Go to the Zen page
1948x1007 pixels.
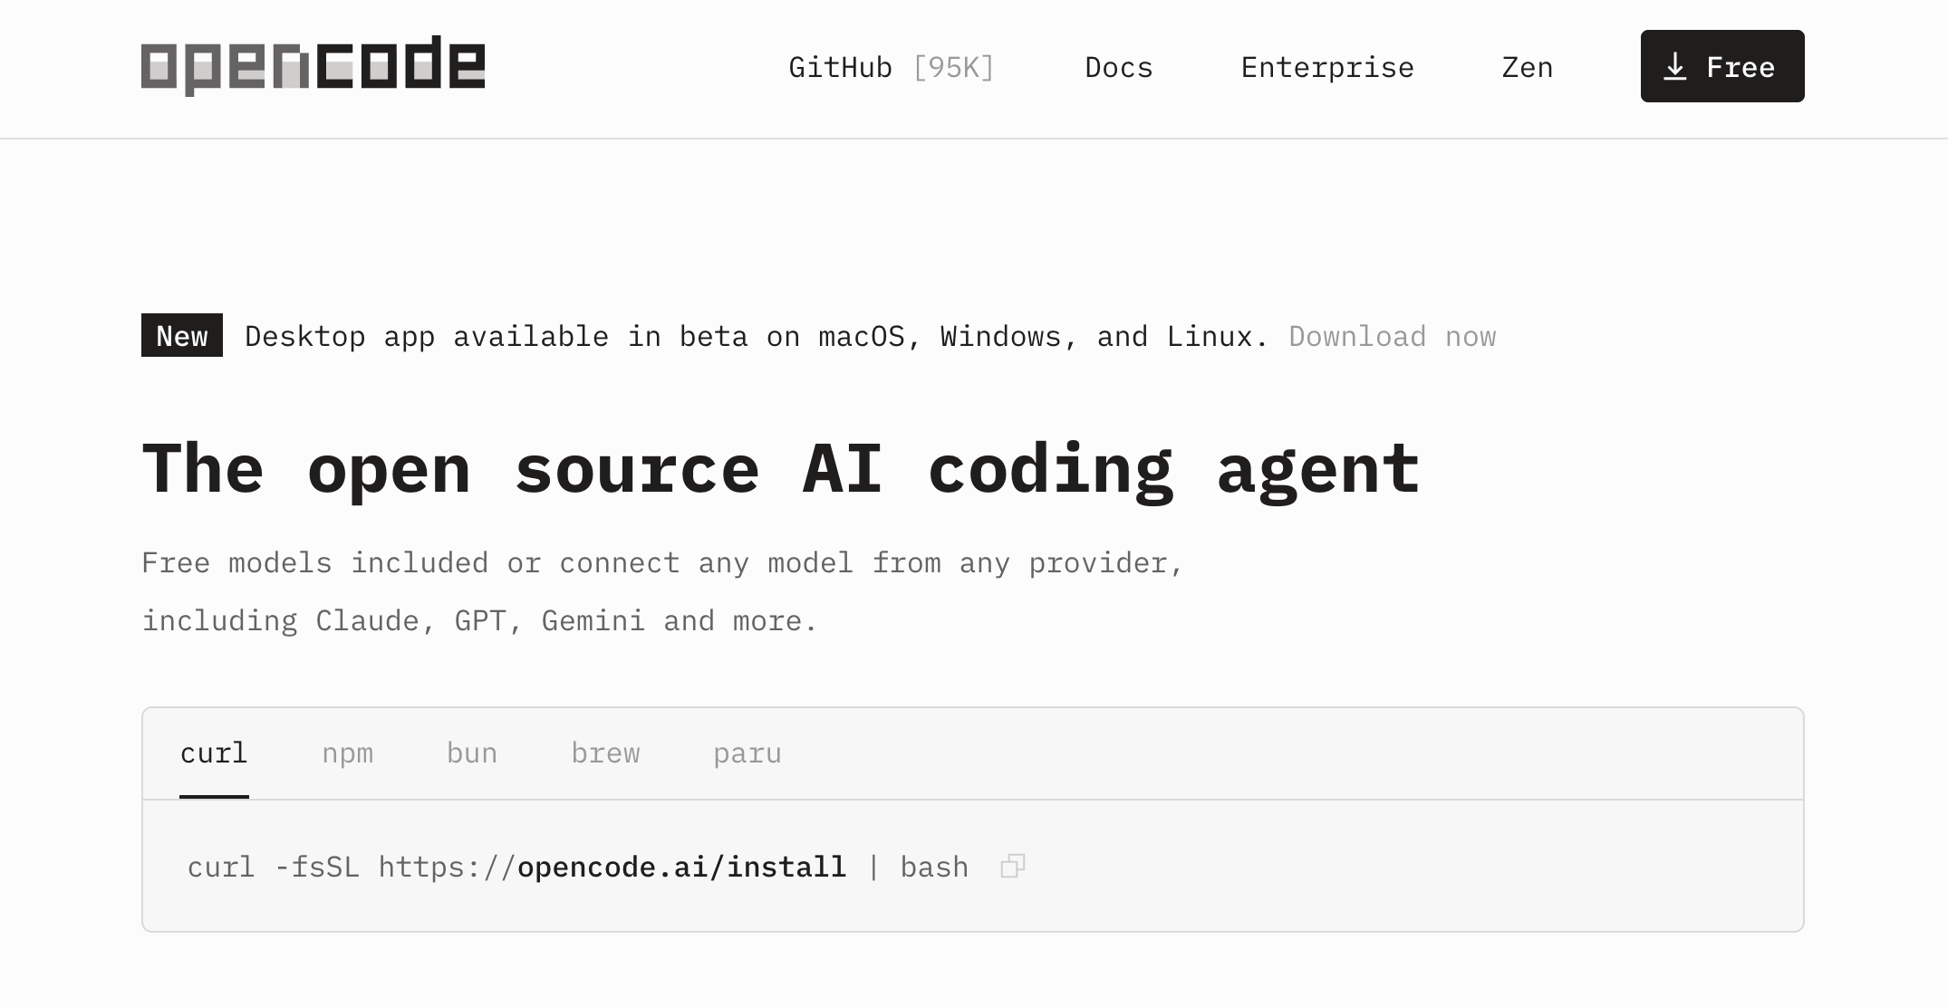(1526, 67)
